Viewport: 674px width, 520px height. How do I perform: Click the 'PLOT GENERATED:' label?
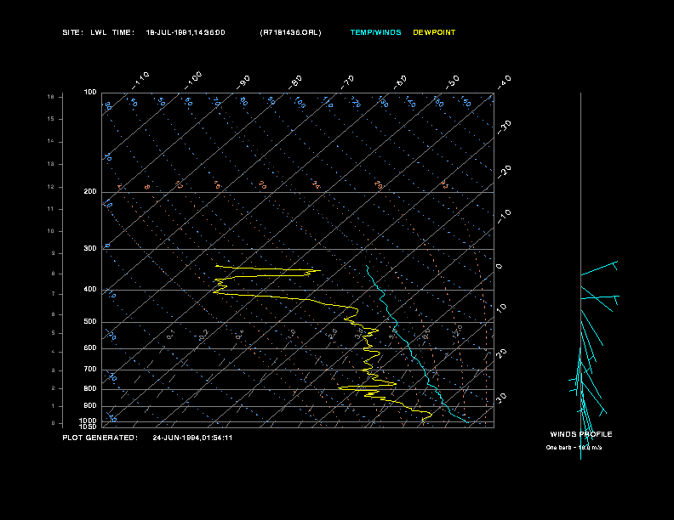(x=100, y=438)
